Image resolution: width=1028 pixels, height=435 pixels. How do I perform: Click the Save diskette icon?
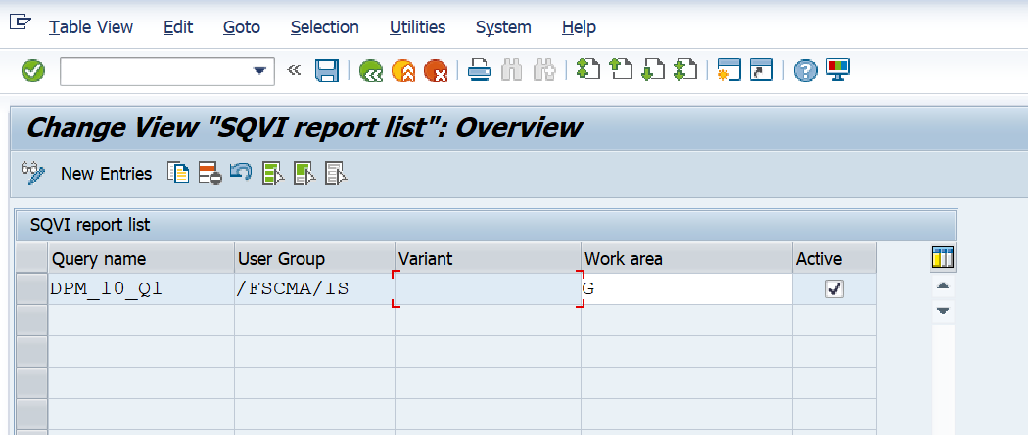click(x=326, y=70)
